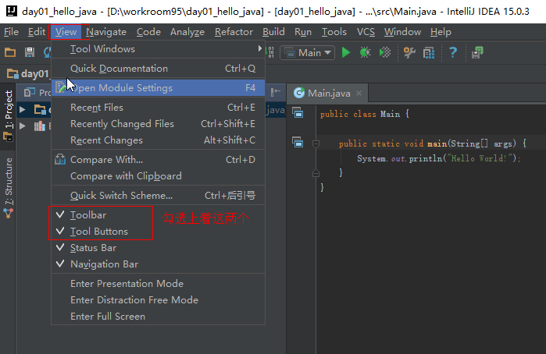Screen dimensions: 546x354
Task: Open the Navigate menu
Action: 106,32
